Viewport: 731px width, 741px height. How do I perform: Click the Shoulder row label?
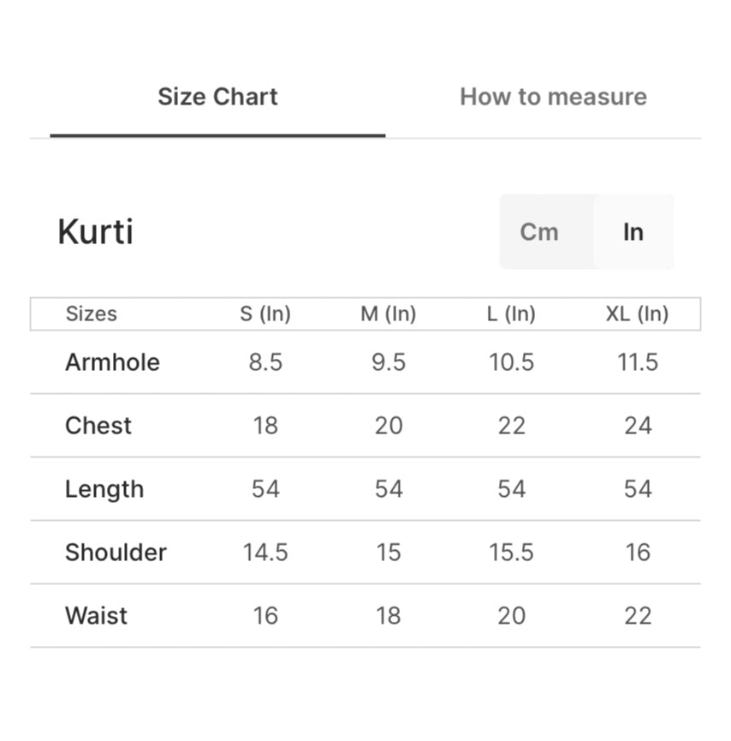(116, 553)
